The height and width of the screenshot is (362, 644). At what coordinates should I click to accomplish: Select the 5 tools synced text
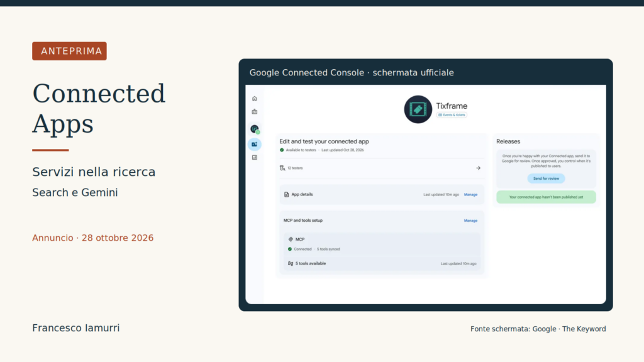(328, 249)
